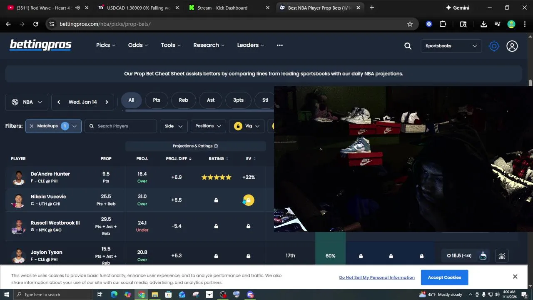The image size is (533, 300).
Task: Open Chrome downloads icon
Action: [x=483, y=24]
